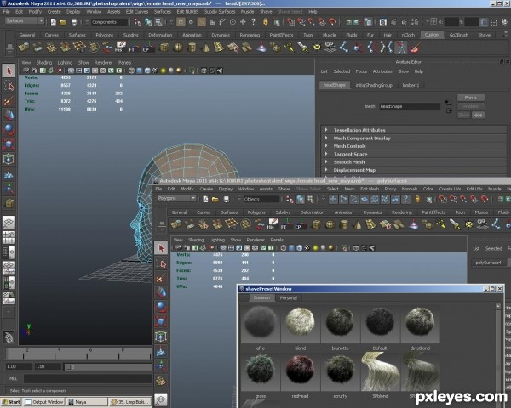Open the Edit Curves menu in the back window
This screenshot has width=511, height=408.
(137, 12)
